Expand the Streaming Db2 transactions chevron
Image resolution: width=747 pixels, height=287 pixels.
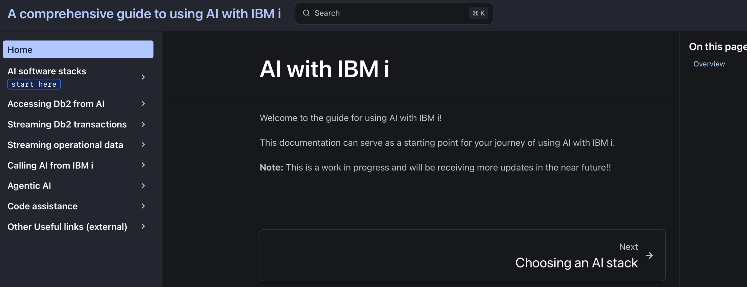[x=143, y=124]
